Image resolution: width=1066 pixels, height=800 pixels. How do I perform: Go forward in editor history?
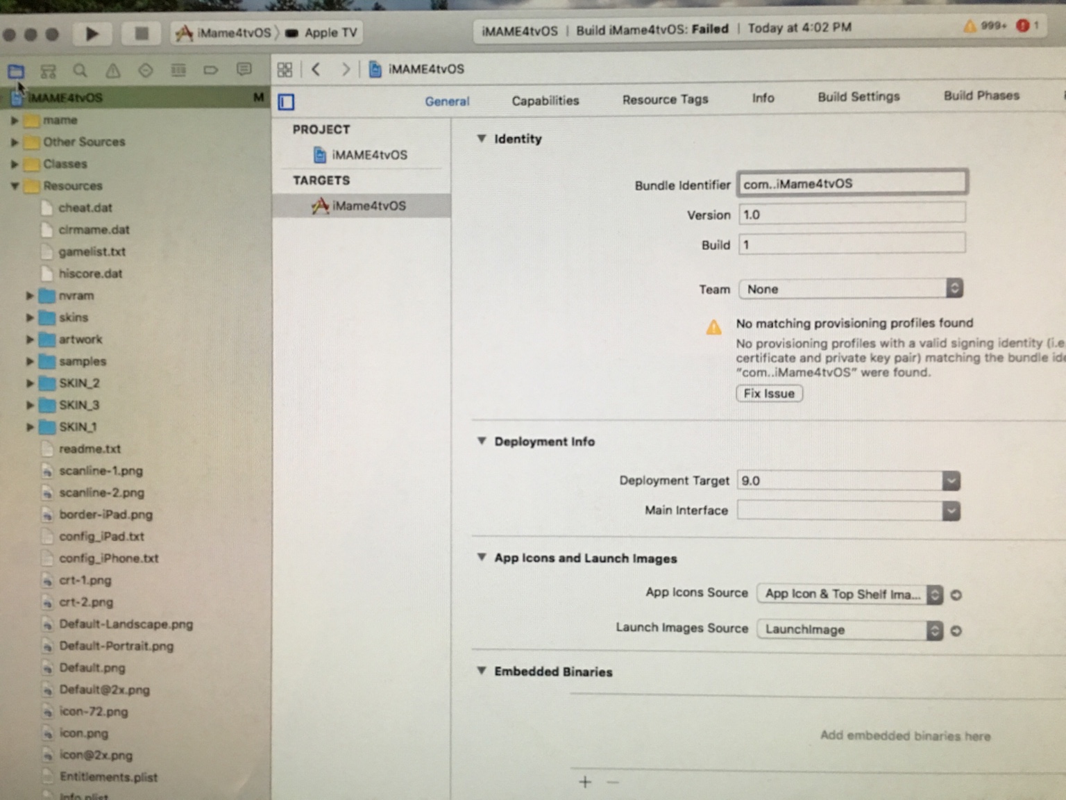345,69
